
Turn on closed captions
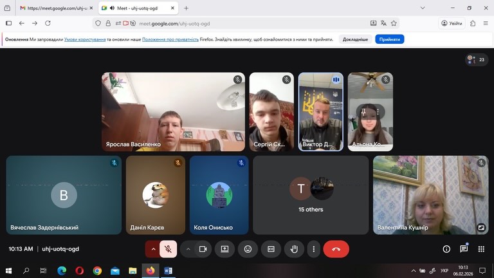click(x=271, y=249)
